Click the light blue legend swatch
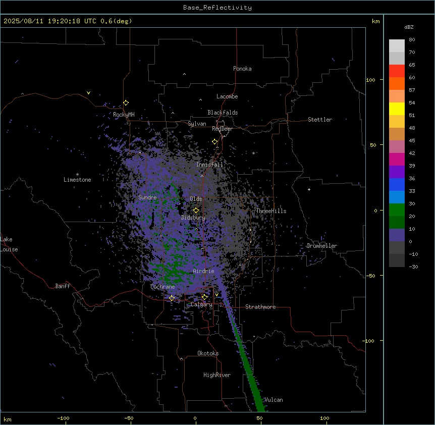Viewport: 435px width, 425px height. tap(397, 197)
